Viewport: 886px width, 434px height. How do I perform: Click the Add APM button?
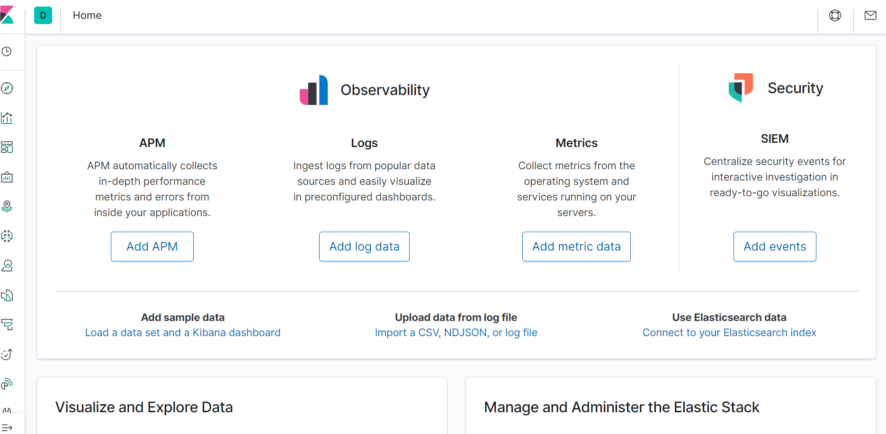coord(152,246)
